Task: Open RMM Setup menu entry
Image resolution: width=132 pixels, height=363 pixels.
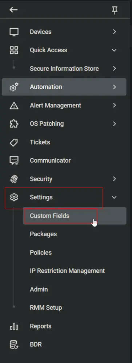Action: click(46, 308)
